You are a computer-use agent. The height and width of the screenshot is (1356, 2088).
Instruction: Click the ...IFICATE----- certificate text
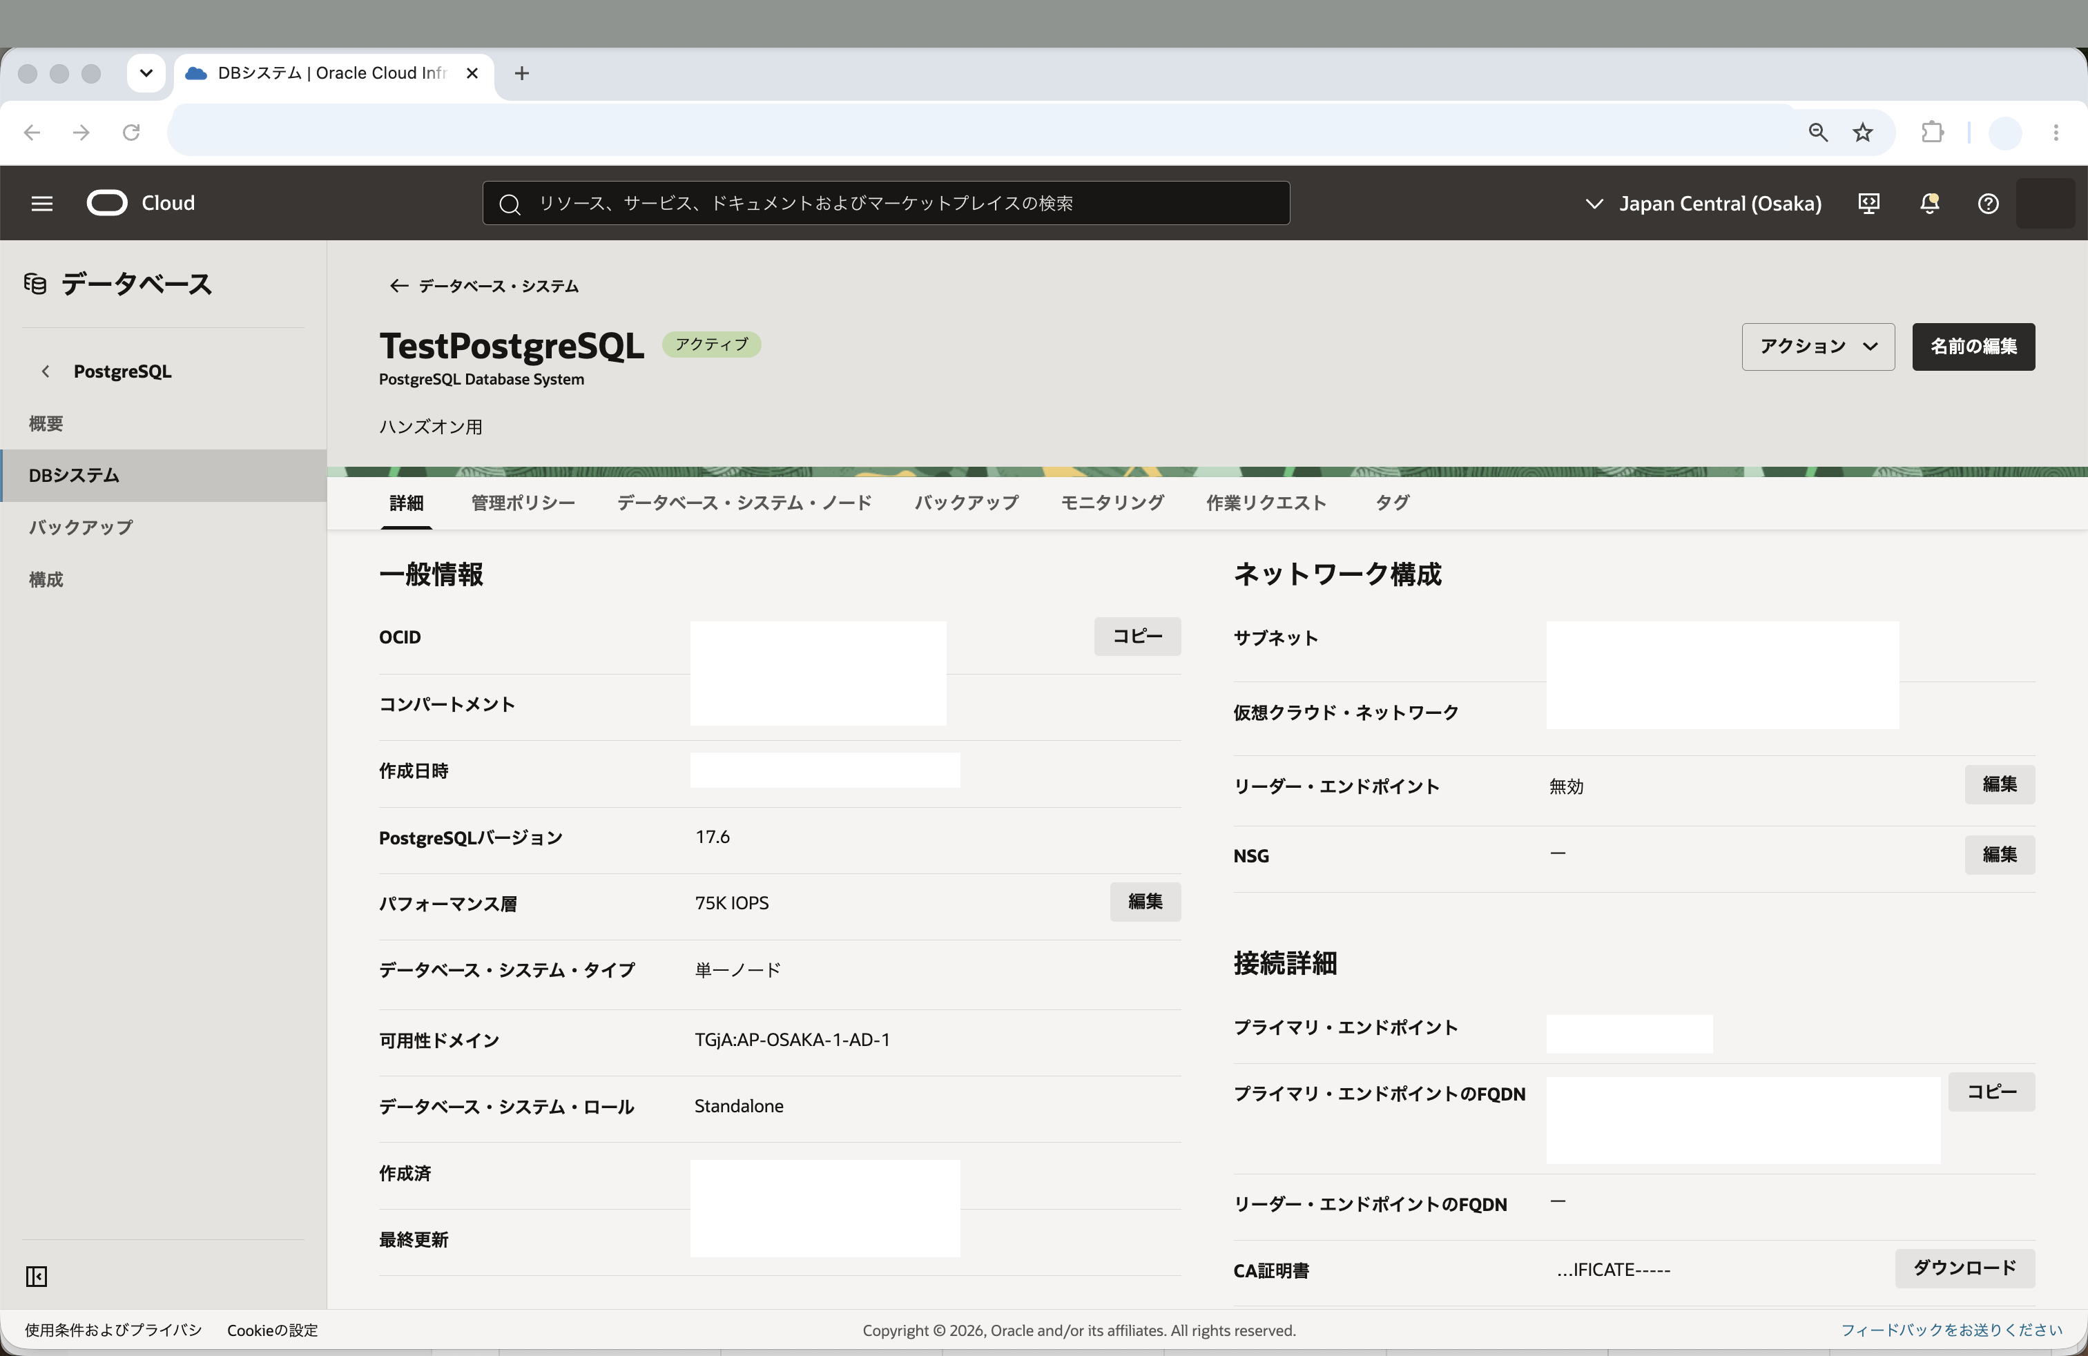click(1614, 1270)
